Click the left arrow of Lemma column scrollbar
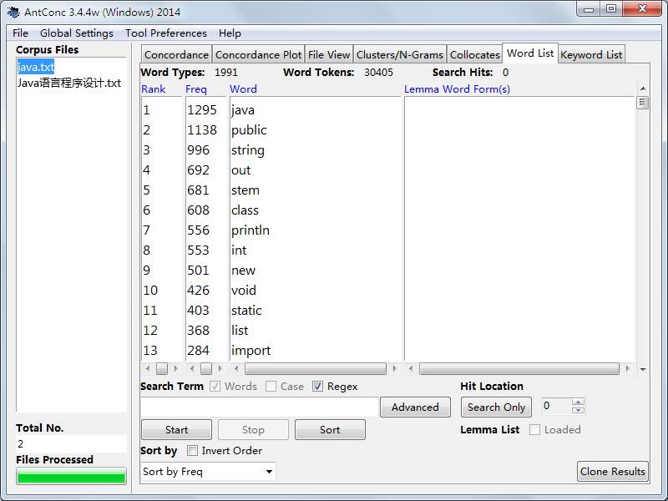This screenshot has width=668, height=501. 411,368
